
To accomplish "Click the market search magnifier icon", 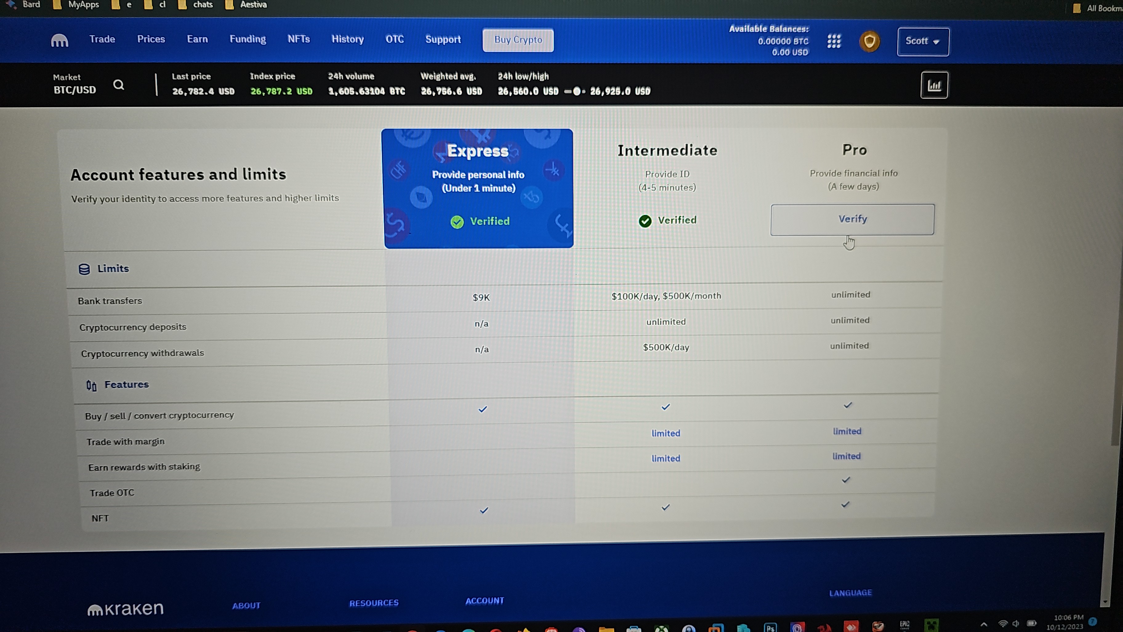I will click(119, 85).
